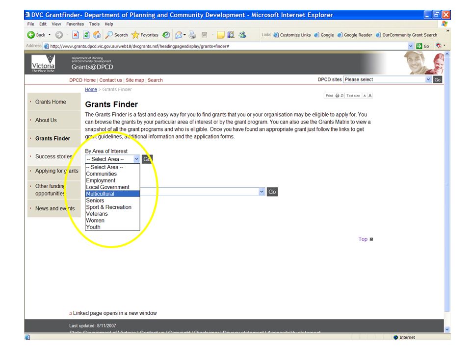Pick the highlighted Multicultural option
The width and height of the screenshot is (471, 353).
113,194
